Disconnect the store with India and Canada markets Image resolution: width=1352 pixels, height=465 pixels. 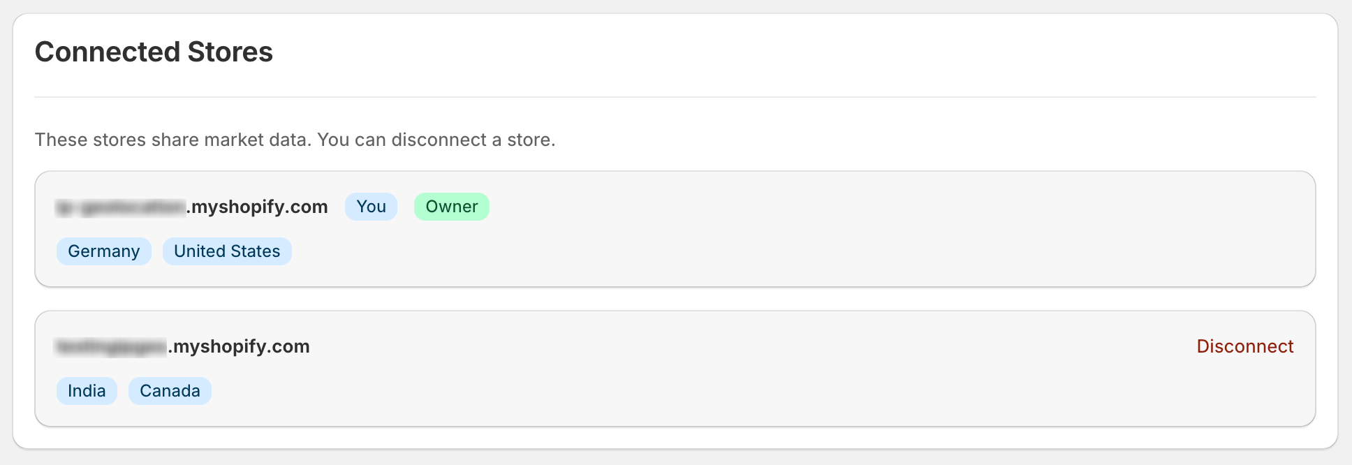click(x=1244, y=346)
